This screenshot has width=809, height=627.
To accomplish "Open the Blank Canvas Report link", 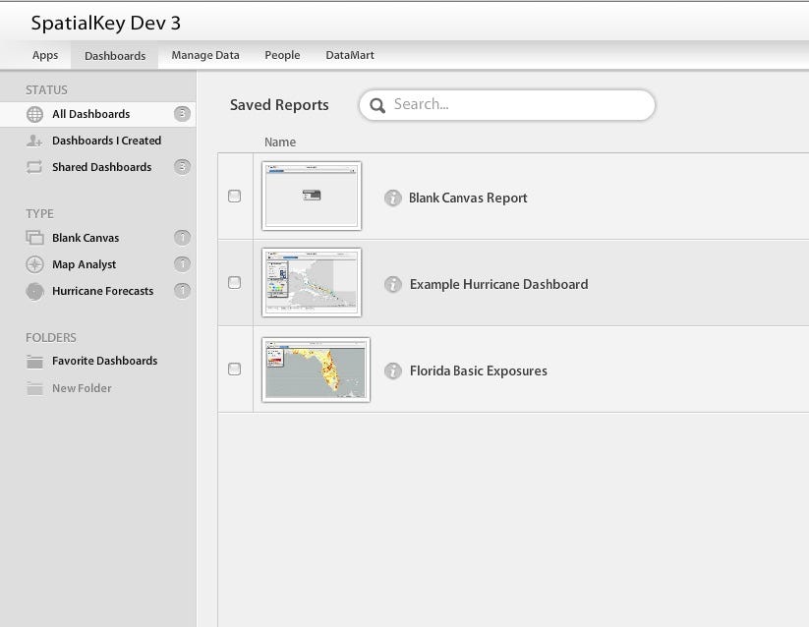I will click(468, 198).
